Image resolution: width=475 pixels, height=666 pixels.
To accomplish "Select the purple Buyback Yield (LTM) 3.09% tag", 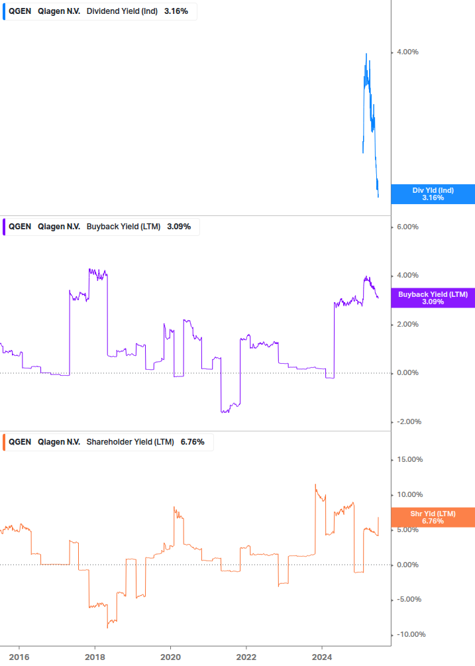I will coord(433,298).
